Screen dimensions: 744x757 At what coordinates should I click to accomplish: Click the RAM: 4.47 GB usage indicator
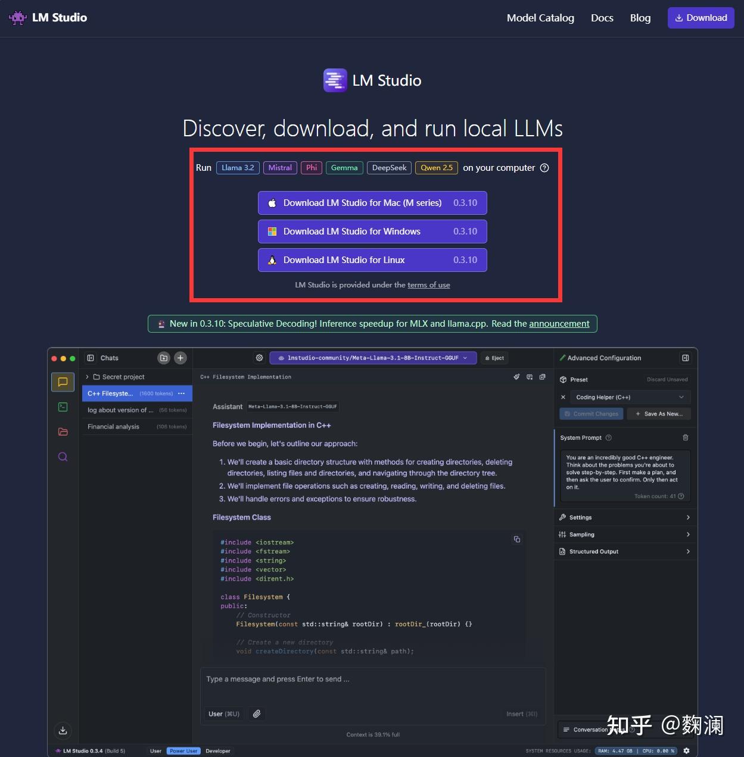[x=615, y=751]
